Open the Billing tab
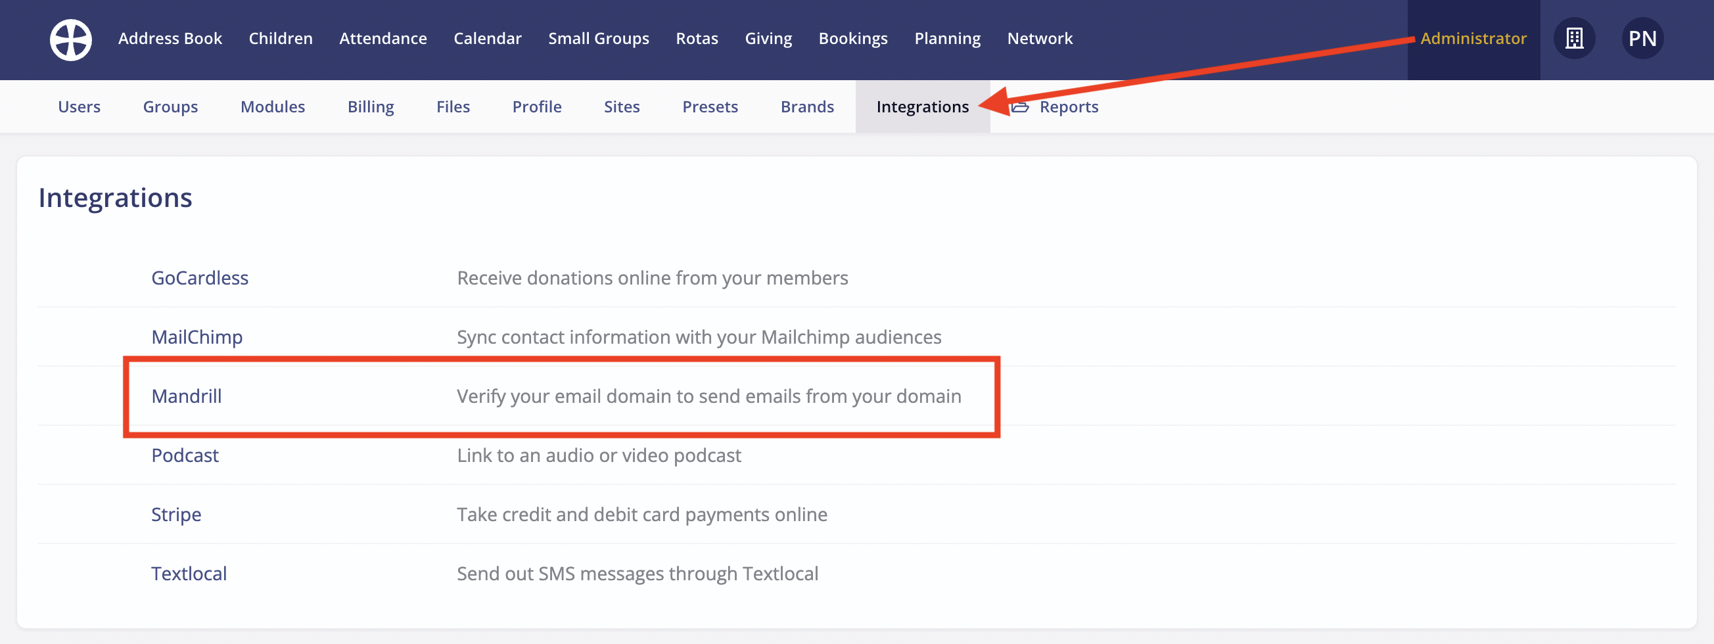1714x644 pixels. (x=371, y=107)
